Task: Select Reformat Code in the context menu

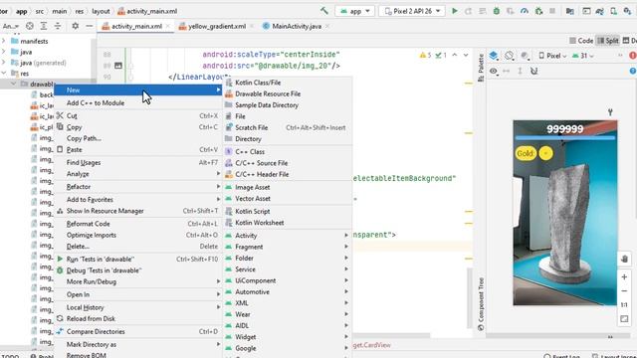Action: click(138, 224)
